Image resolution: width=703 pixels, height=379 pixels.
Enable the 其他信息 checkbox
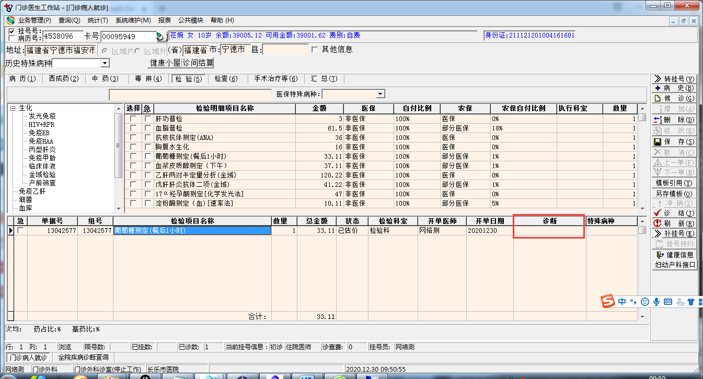point(315,50)
